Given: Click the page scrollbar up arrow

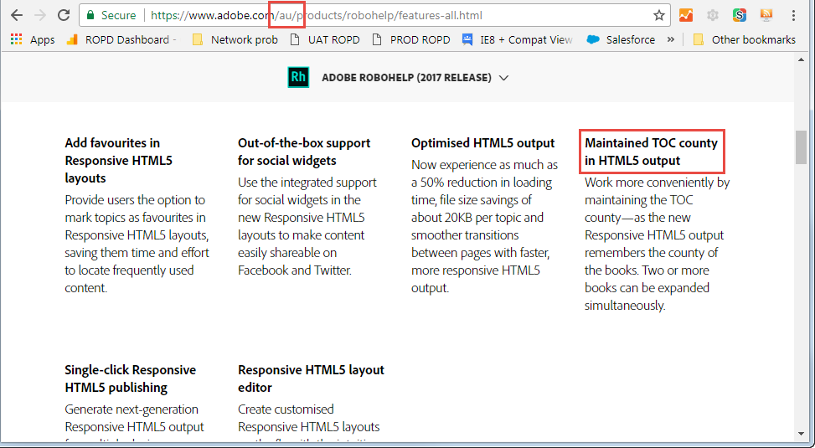Looking at the screenshot, I should click(801, 59).
